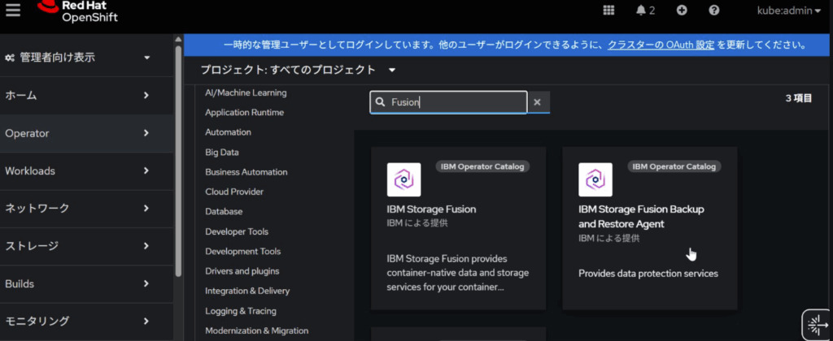Open the help question mark icon
This screenshot has width=833, height=341.
[x=714, y=11]
